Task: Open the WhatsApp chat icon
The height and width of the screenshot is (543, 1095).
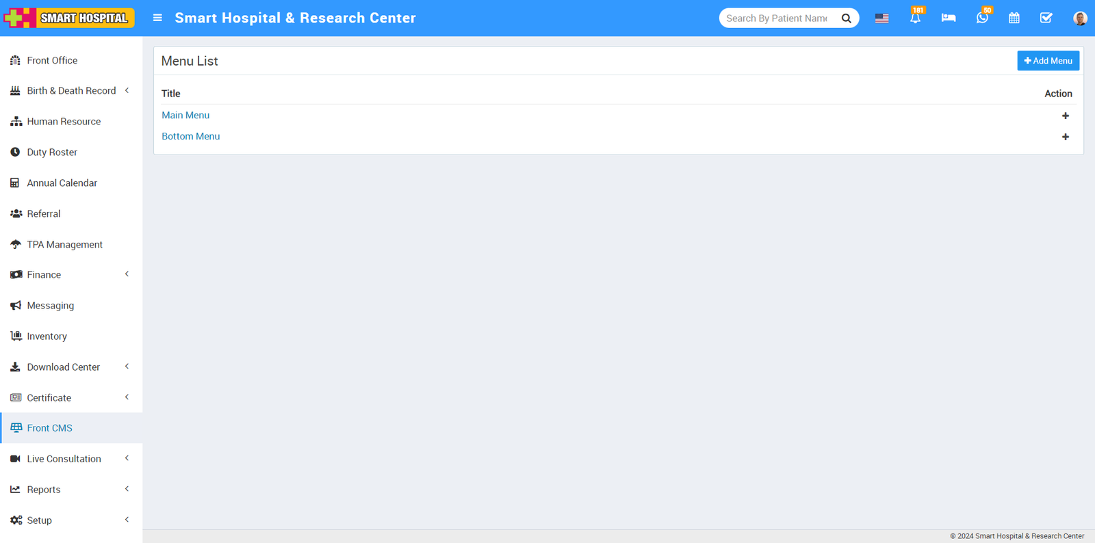Action: 981,18
